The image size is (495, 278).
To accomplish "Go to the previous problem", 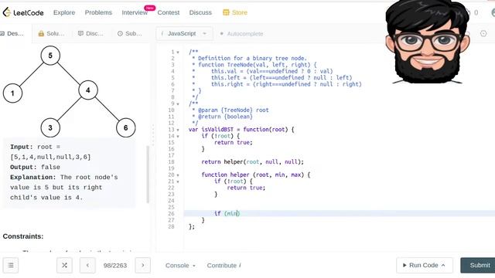I will [x=87, y=266].
